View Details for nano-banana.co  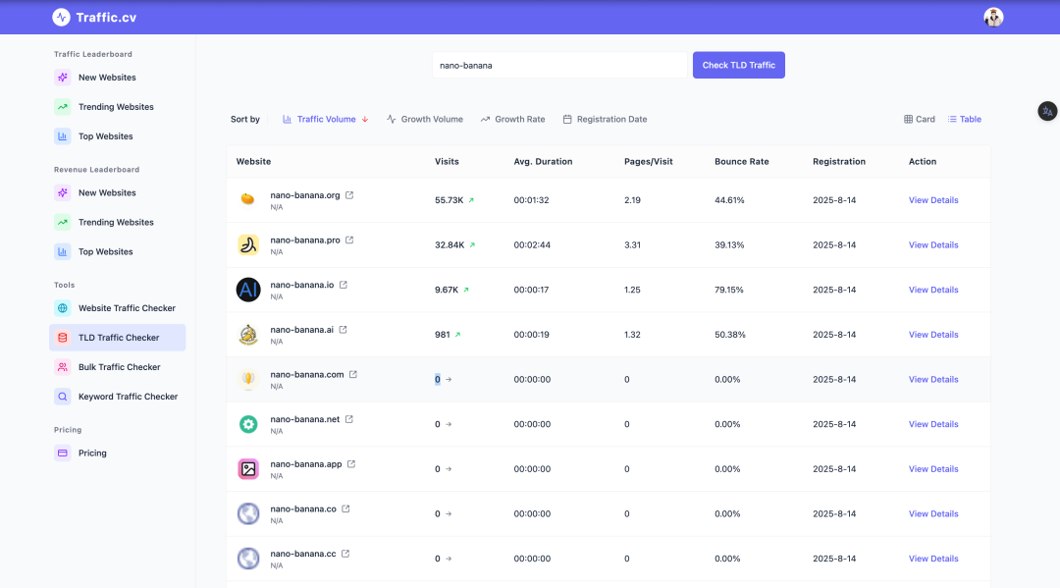pos(933,513)
